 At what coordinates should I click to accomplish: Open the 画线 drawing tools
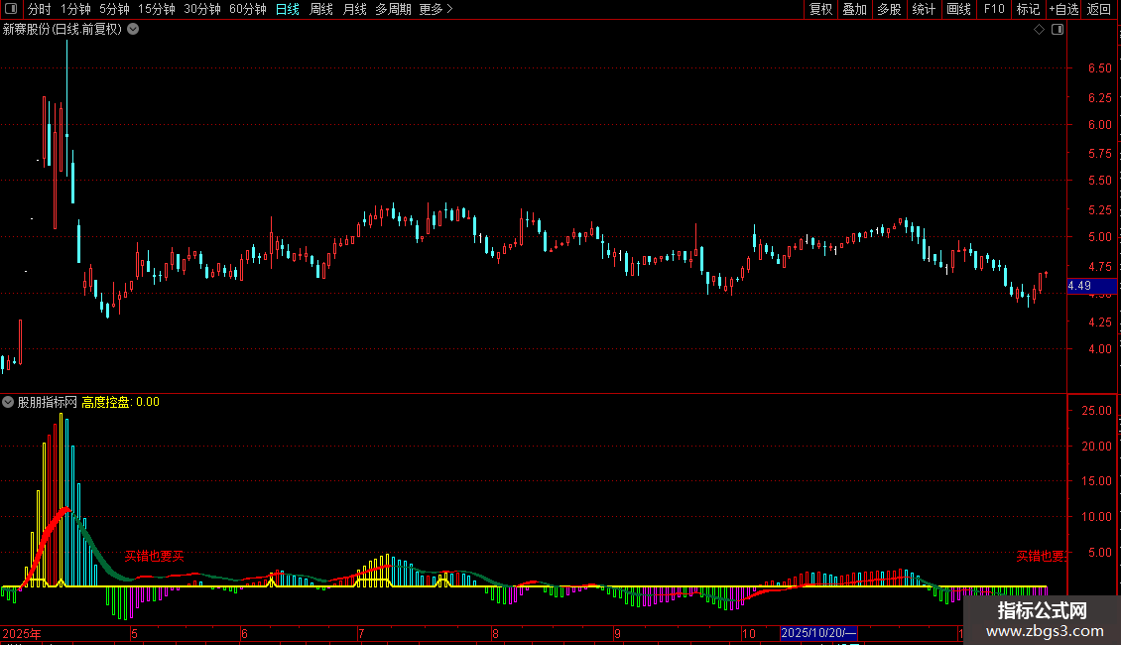[x=958, y=9]
